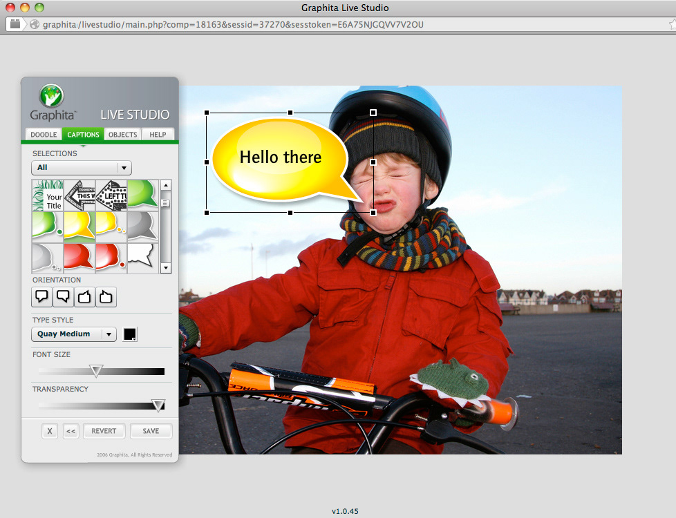Image resolution: width=676 pixels, height=518 pixels.
Task: Set orientation to tail top-right
Action: point(84,297)
